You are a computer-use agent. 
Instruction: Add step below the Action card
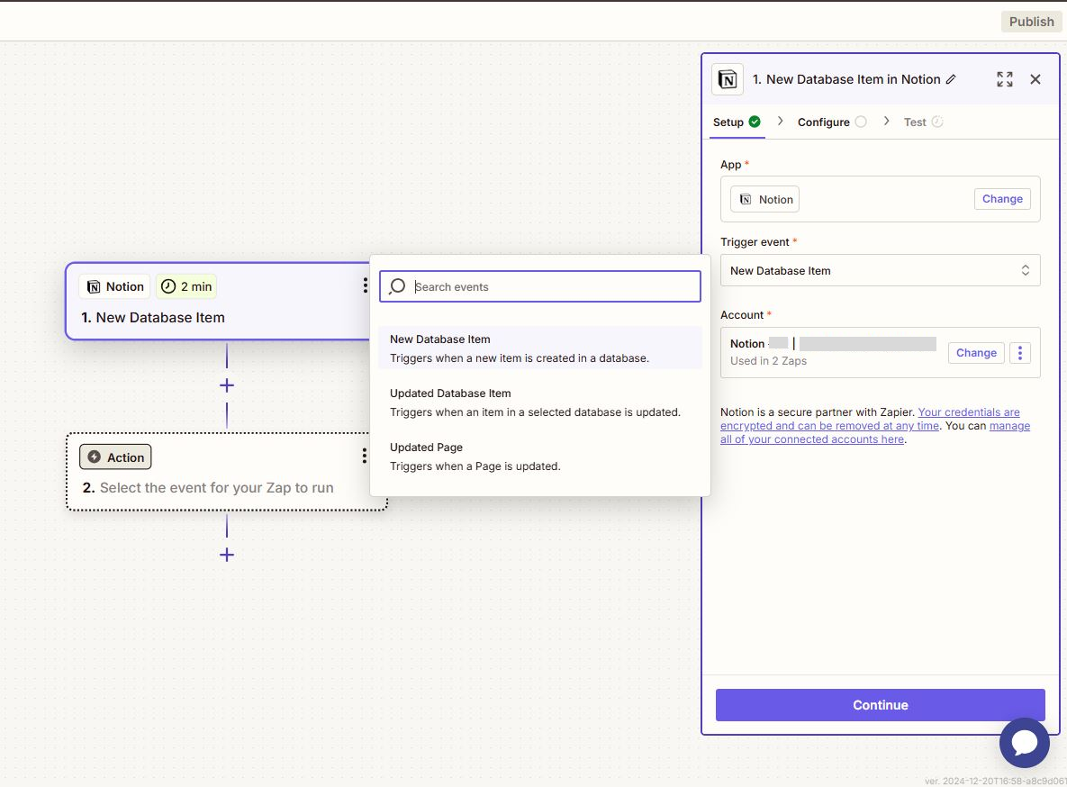pos(227,555)
